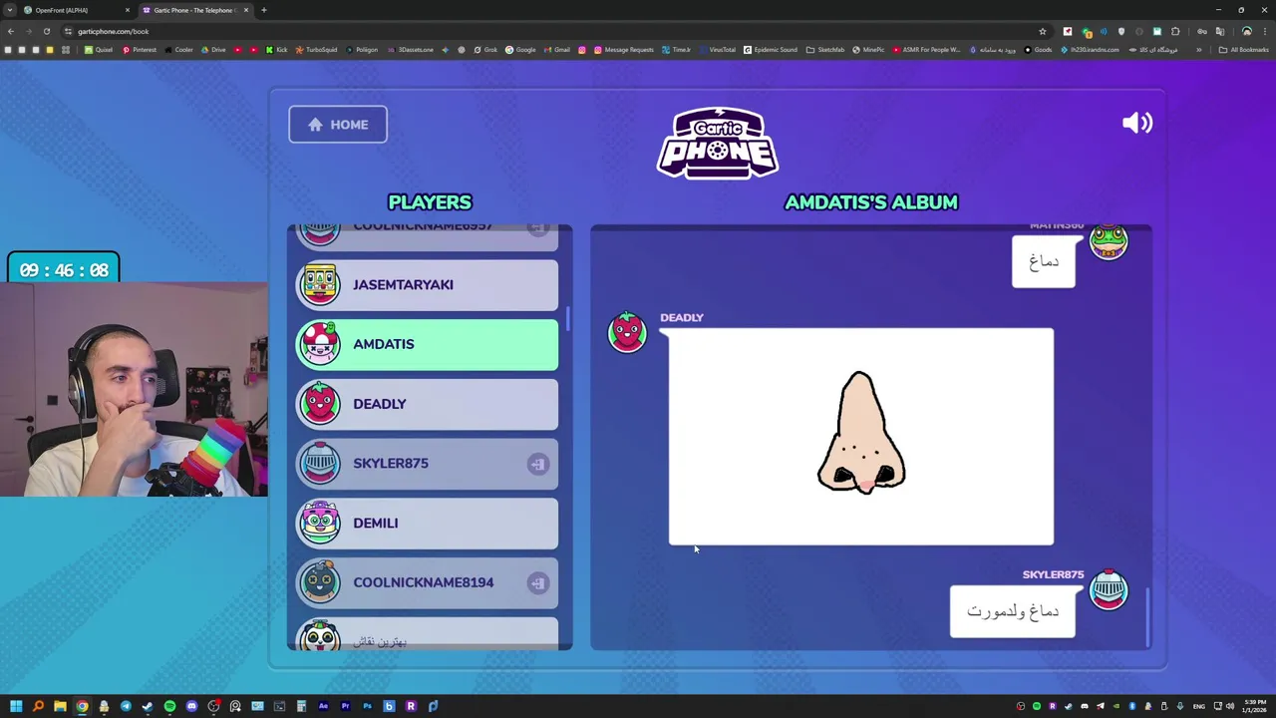
Task: Open the Drive bookmark
Action: tap(213, 50)
